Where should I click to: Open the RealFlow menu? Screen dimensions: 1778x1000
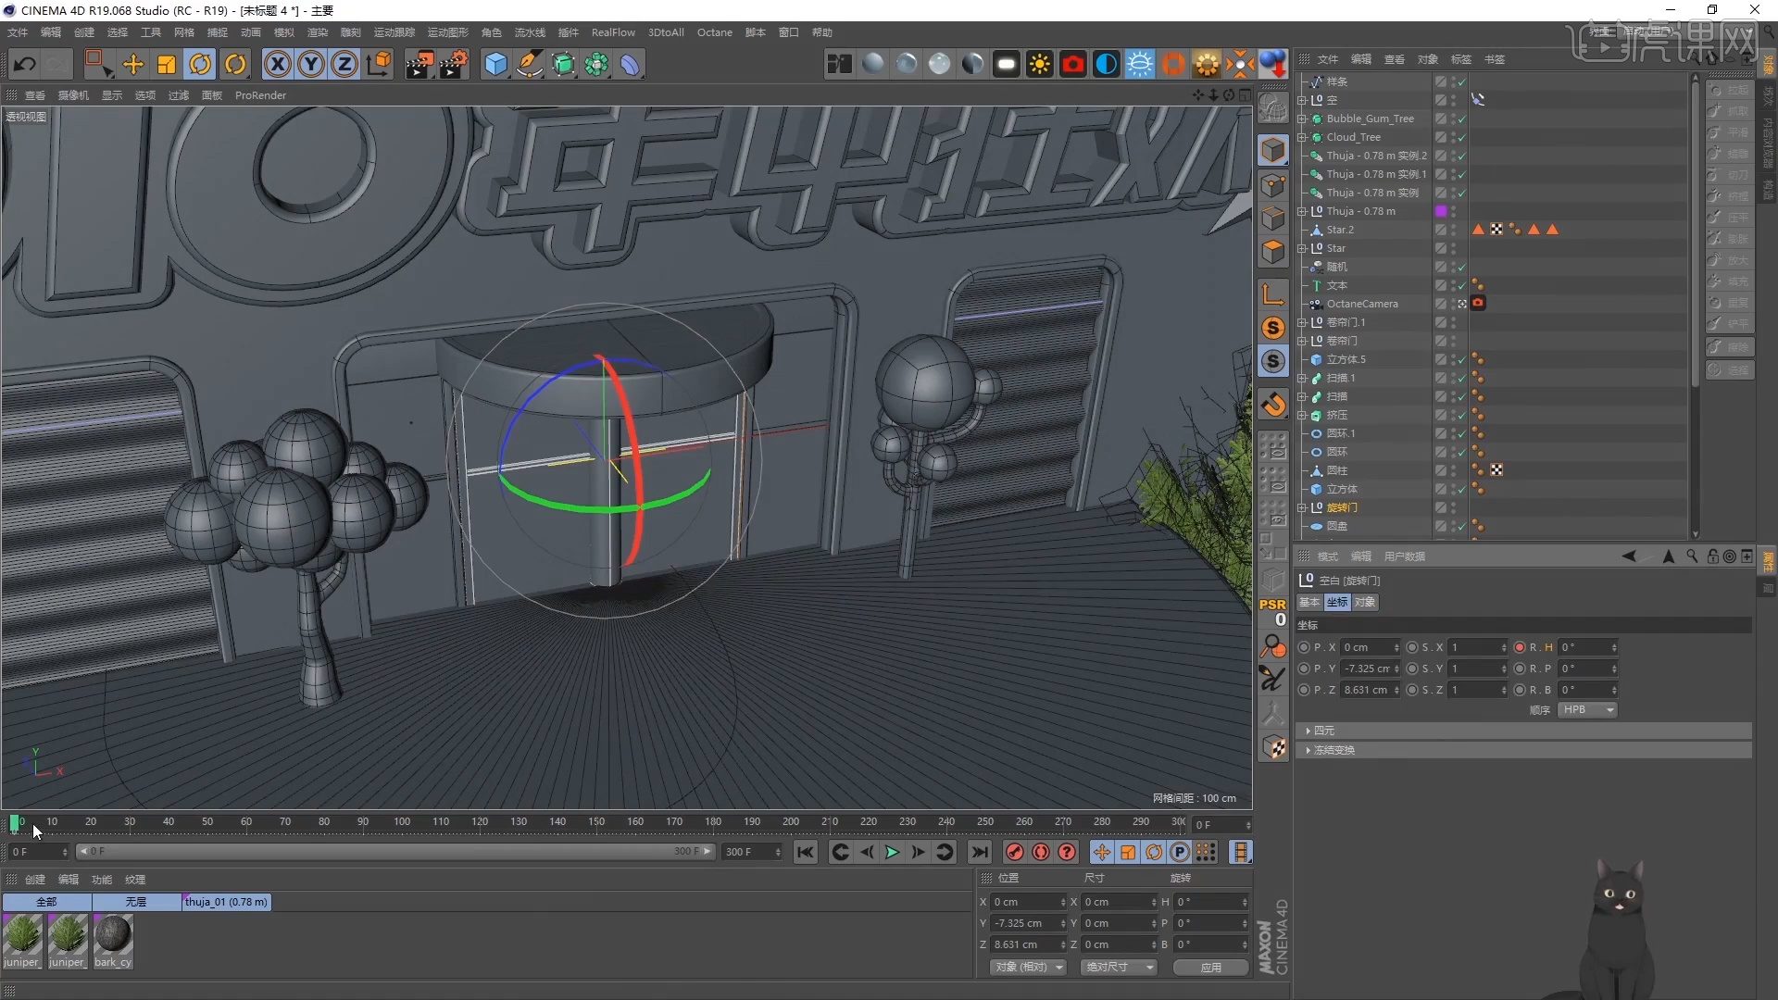(612, 31)
